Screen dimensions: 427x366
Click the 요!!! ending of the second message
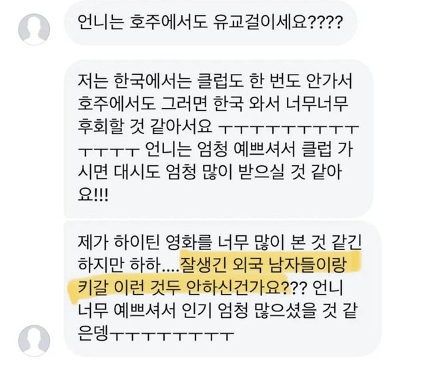tap(93, 195)
